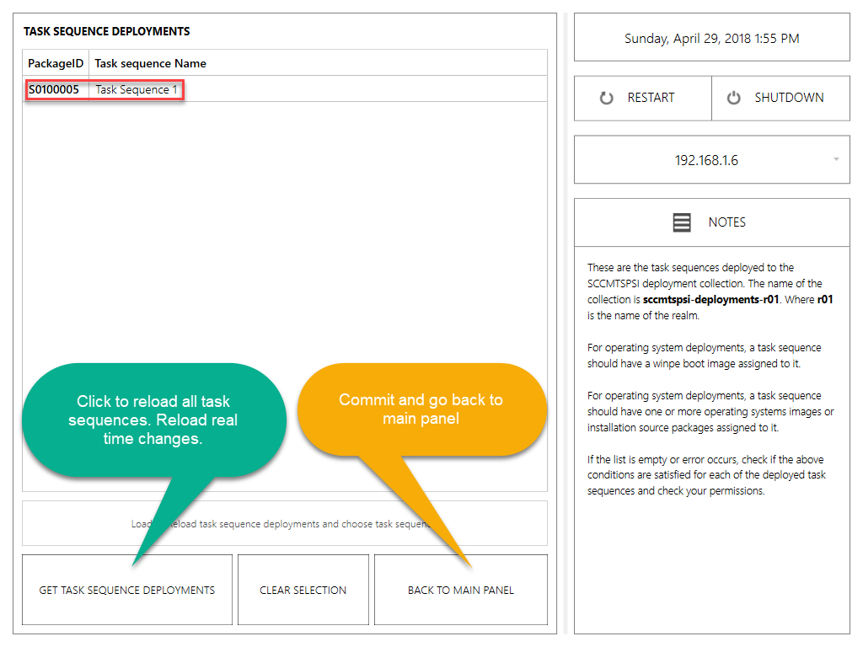The image size is (863, 647).
Task: Select package ID S0100005 cell
Action: click(x=54, y=89)
